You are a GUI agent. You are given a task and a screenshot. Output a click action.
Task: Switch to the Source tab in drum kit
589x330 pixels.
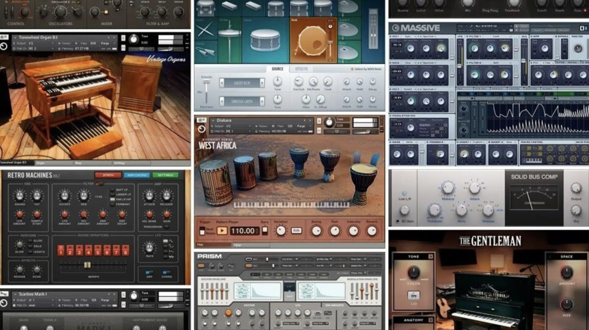click(277, 69)
